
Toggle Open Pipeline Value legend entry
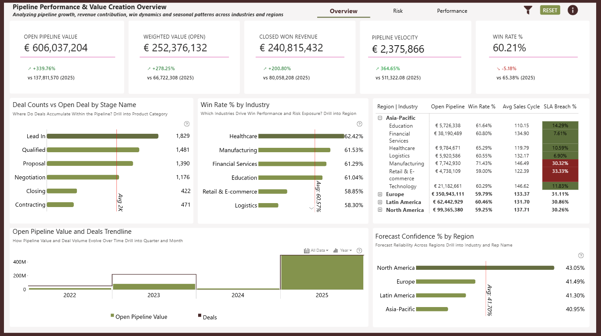[x=139, y=317]
